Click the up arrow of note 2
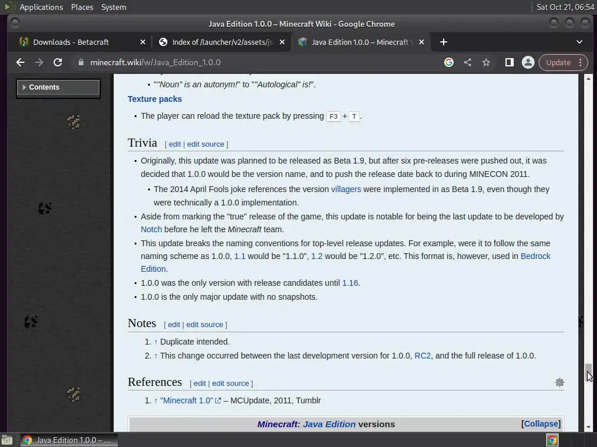 tap(155, 356)
